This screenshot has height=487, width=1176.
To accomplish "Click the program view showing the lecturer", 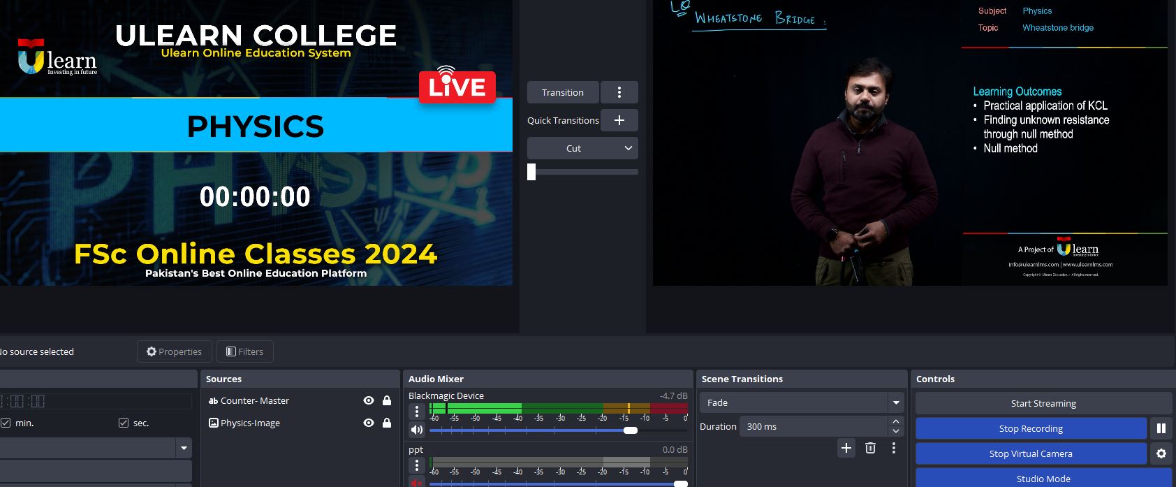I will click(x=910, y=143).
